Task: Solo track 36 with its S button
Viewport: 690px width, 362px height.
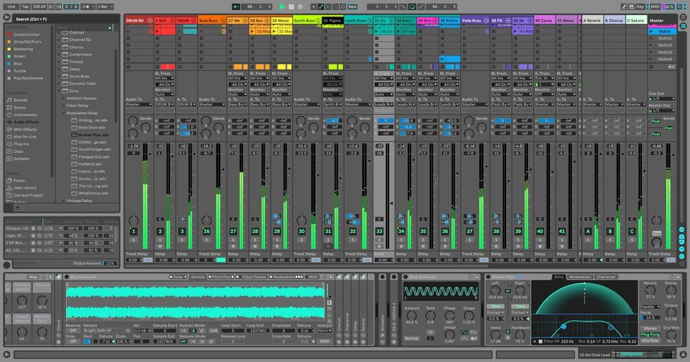Action: click(x=446, y=240)
